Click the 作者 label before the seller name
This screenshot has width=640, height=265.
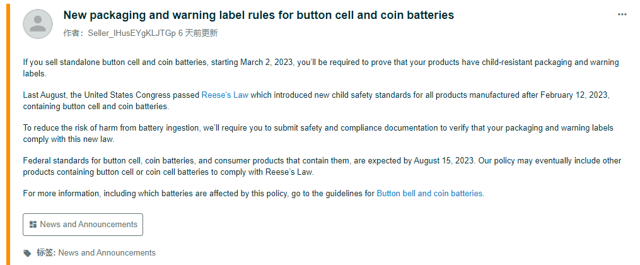pyautogui.click(x=72, y=33)
